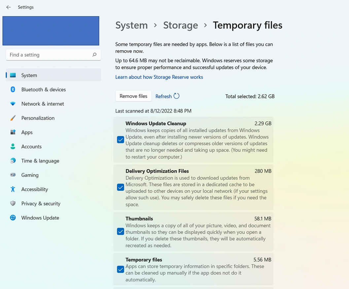Open Network & internet settings
The width and height of the screenshot is (349, 289).
pos(53,103)
